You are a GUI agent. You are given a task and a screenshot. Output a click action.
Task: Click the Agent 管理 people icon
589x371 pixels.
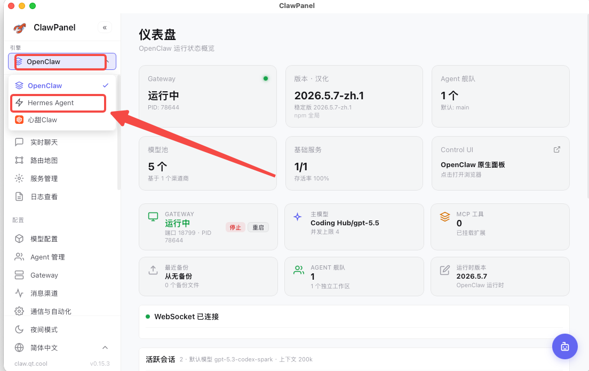pos(19,257)
